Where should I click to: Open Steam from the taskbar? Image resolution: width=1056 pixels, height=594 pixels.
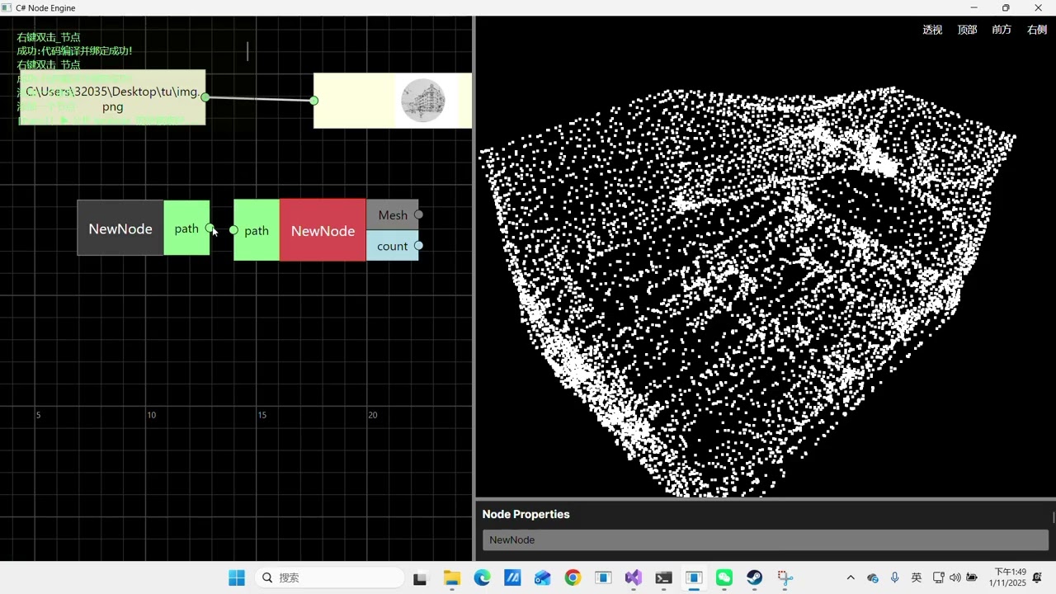[754, 577]
